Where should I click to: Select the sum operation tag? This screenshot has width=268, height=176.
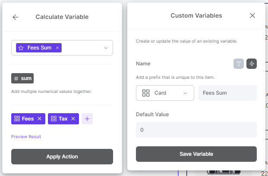click(22, 78)
